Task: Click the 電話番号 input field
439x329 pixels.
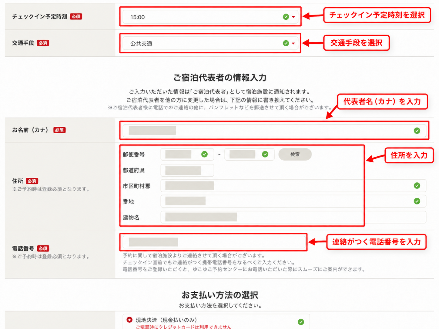Action: tap(214, 242)
